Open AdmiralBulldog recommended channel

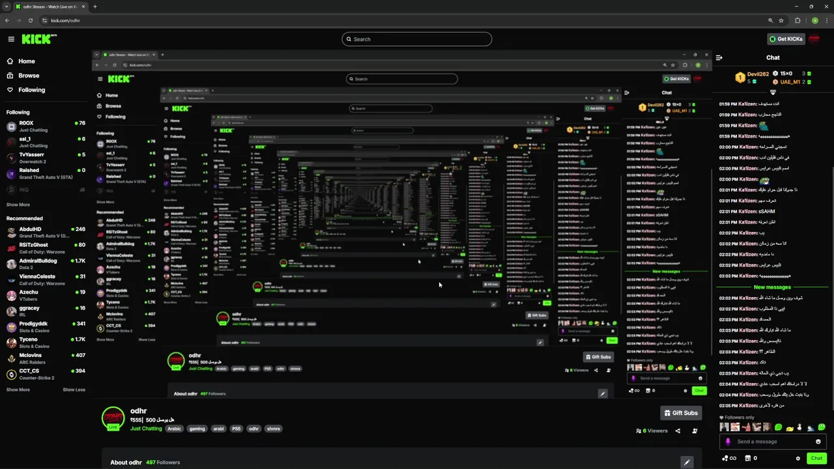pos(46,264)
